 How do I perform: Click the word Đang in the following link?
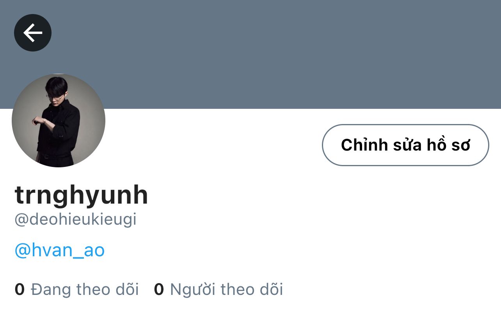(51, 289)
